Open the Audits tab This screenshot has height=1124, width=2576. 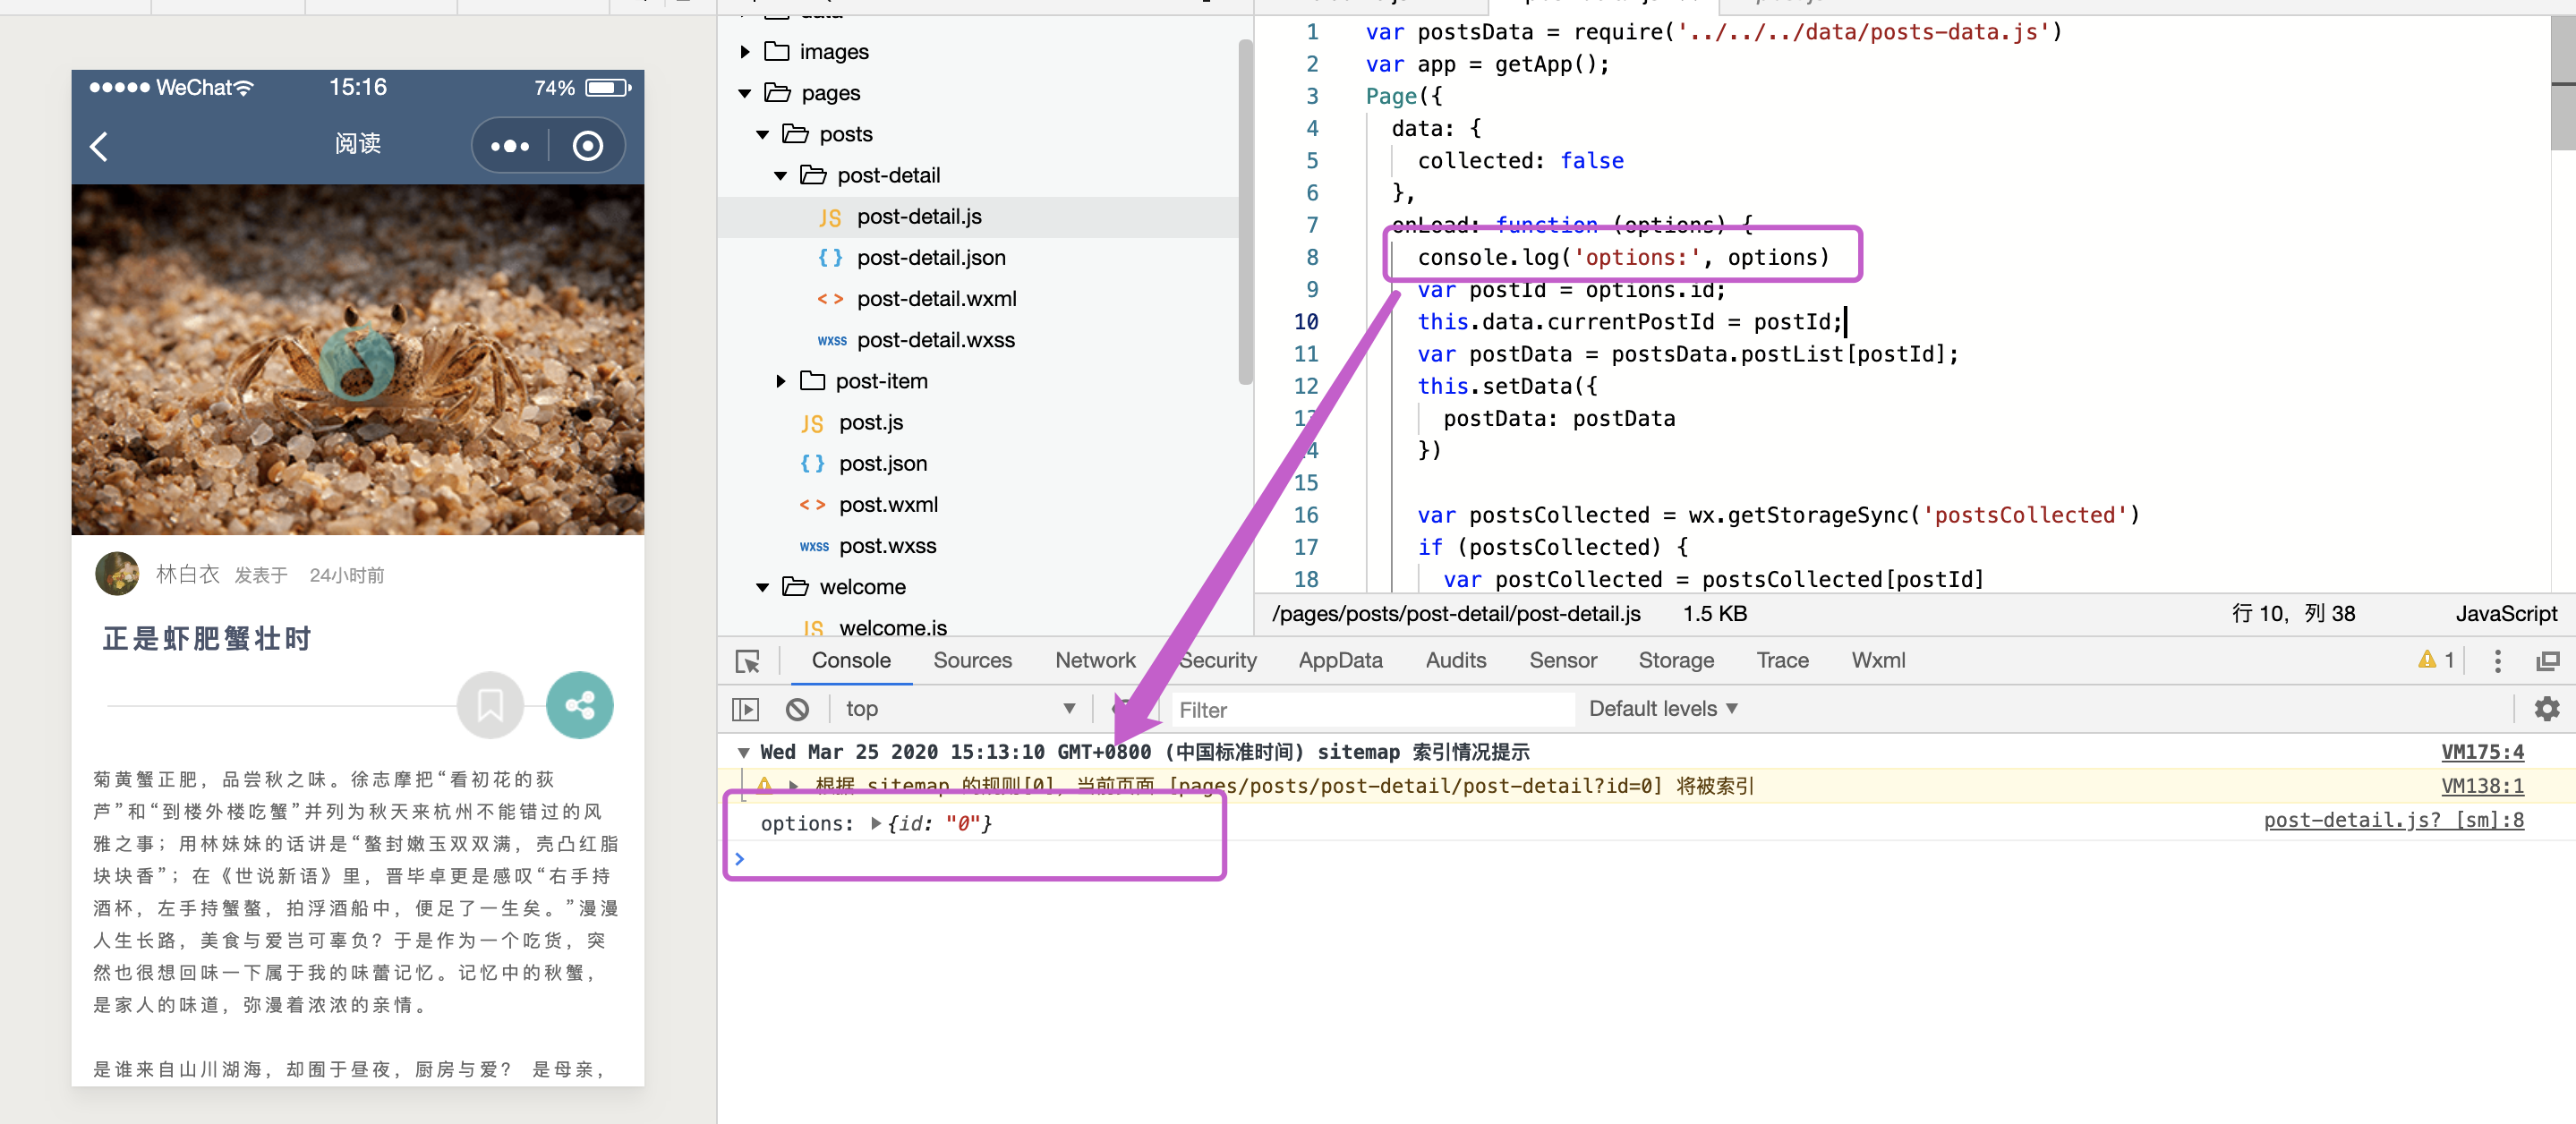click(x=1455, y=660)
